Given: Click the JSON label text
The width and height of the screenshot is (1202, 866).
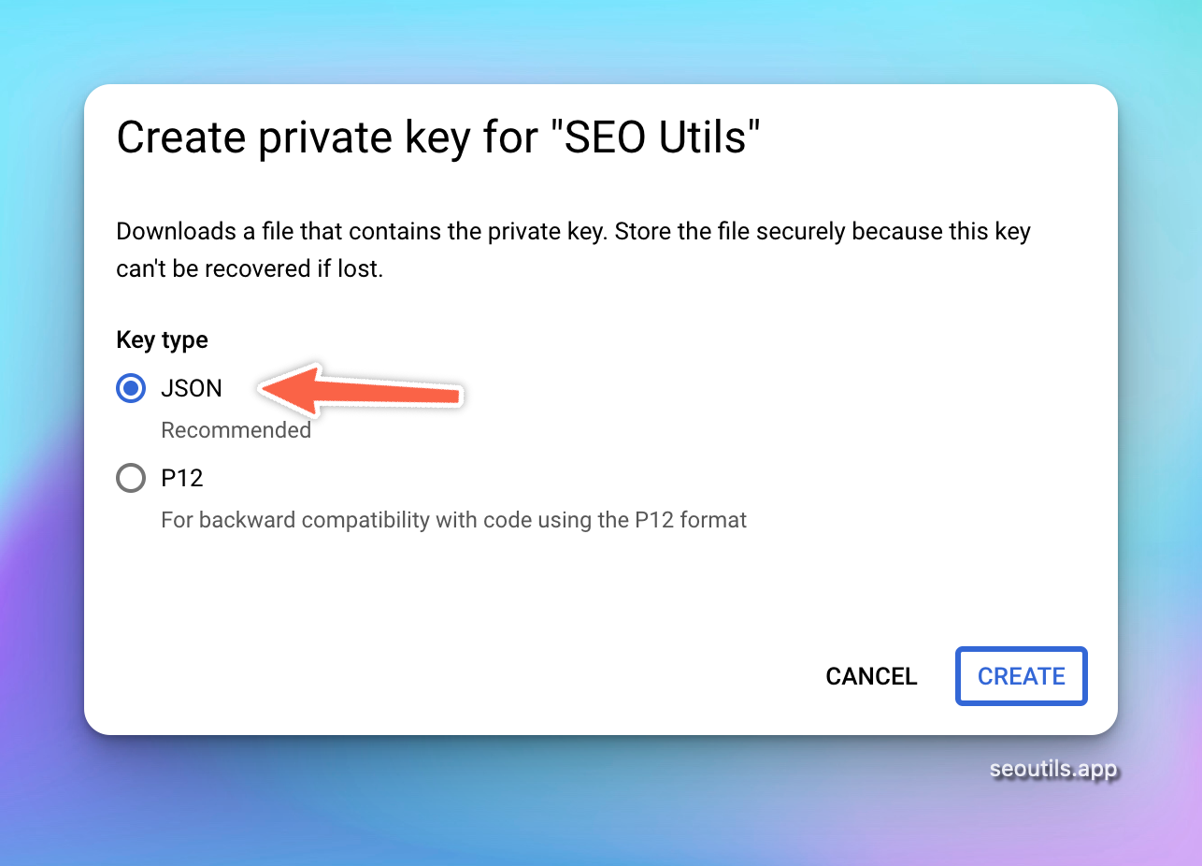Looking at the screenshot, I should pos(192,388).
